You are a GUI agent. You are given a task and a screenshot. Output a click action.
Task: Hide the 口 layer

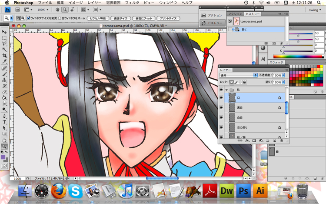(221, 97)
